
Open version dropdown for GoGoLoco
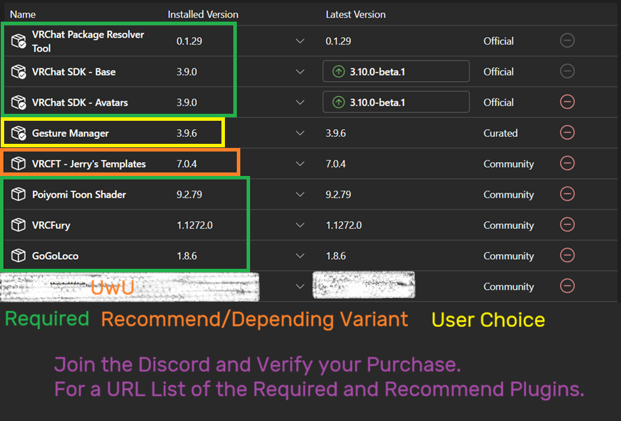[300, 256]
